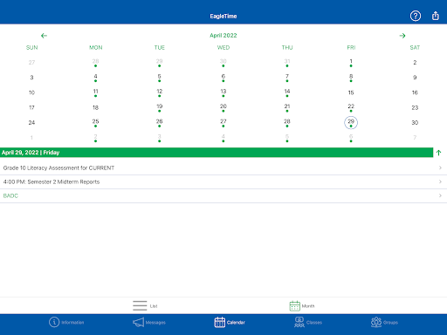The height and width of the screenshot is (335, 447).
Task: Tap the share icon in header
Action: coord(436,16)
